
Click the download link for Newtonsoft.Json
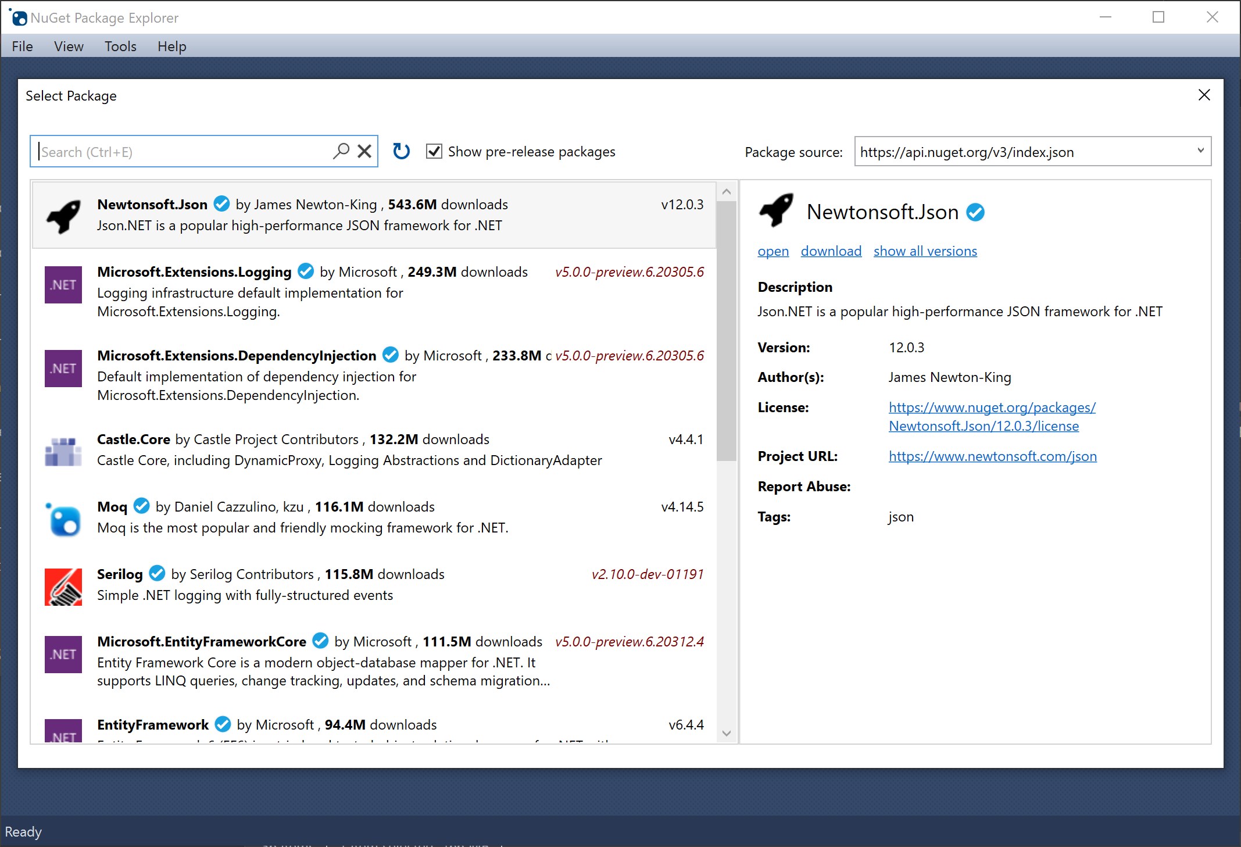[x=831, y=251]
